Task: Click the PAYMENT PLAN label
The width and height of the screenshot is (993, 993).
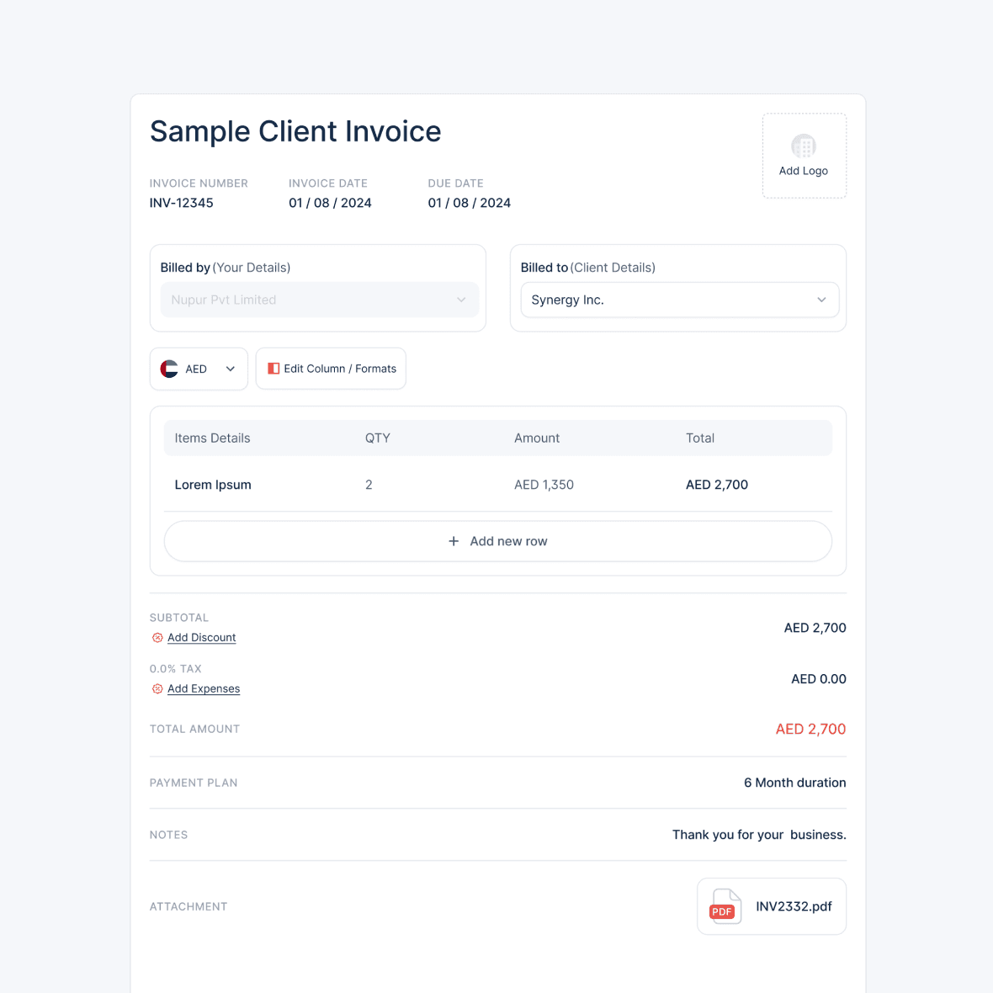Action: click(194, 783)
